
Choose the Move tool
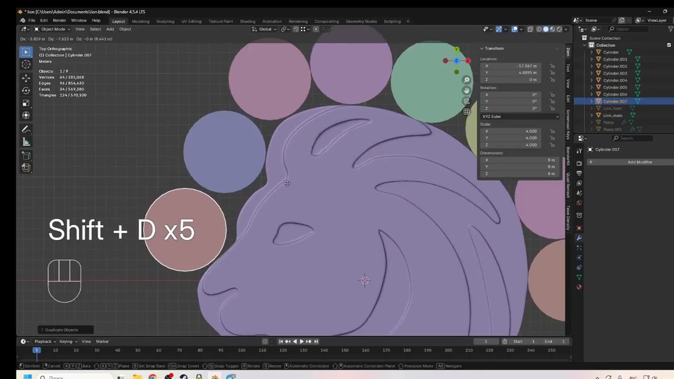tap(26, 78)
